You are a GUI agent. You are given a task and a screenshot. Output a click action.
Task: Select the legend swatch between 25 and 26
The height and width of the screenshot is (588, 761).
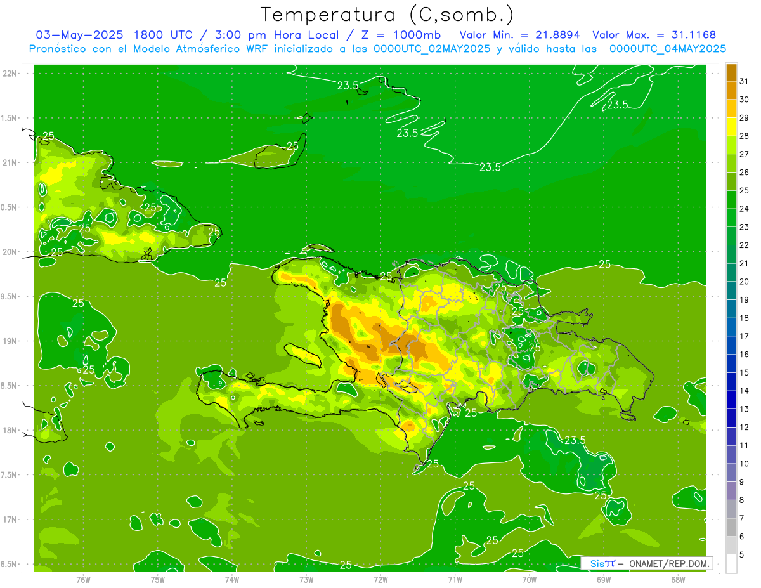tap(731, 181)
